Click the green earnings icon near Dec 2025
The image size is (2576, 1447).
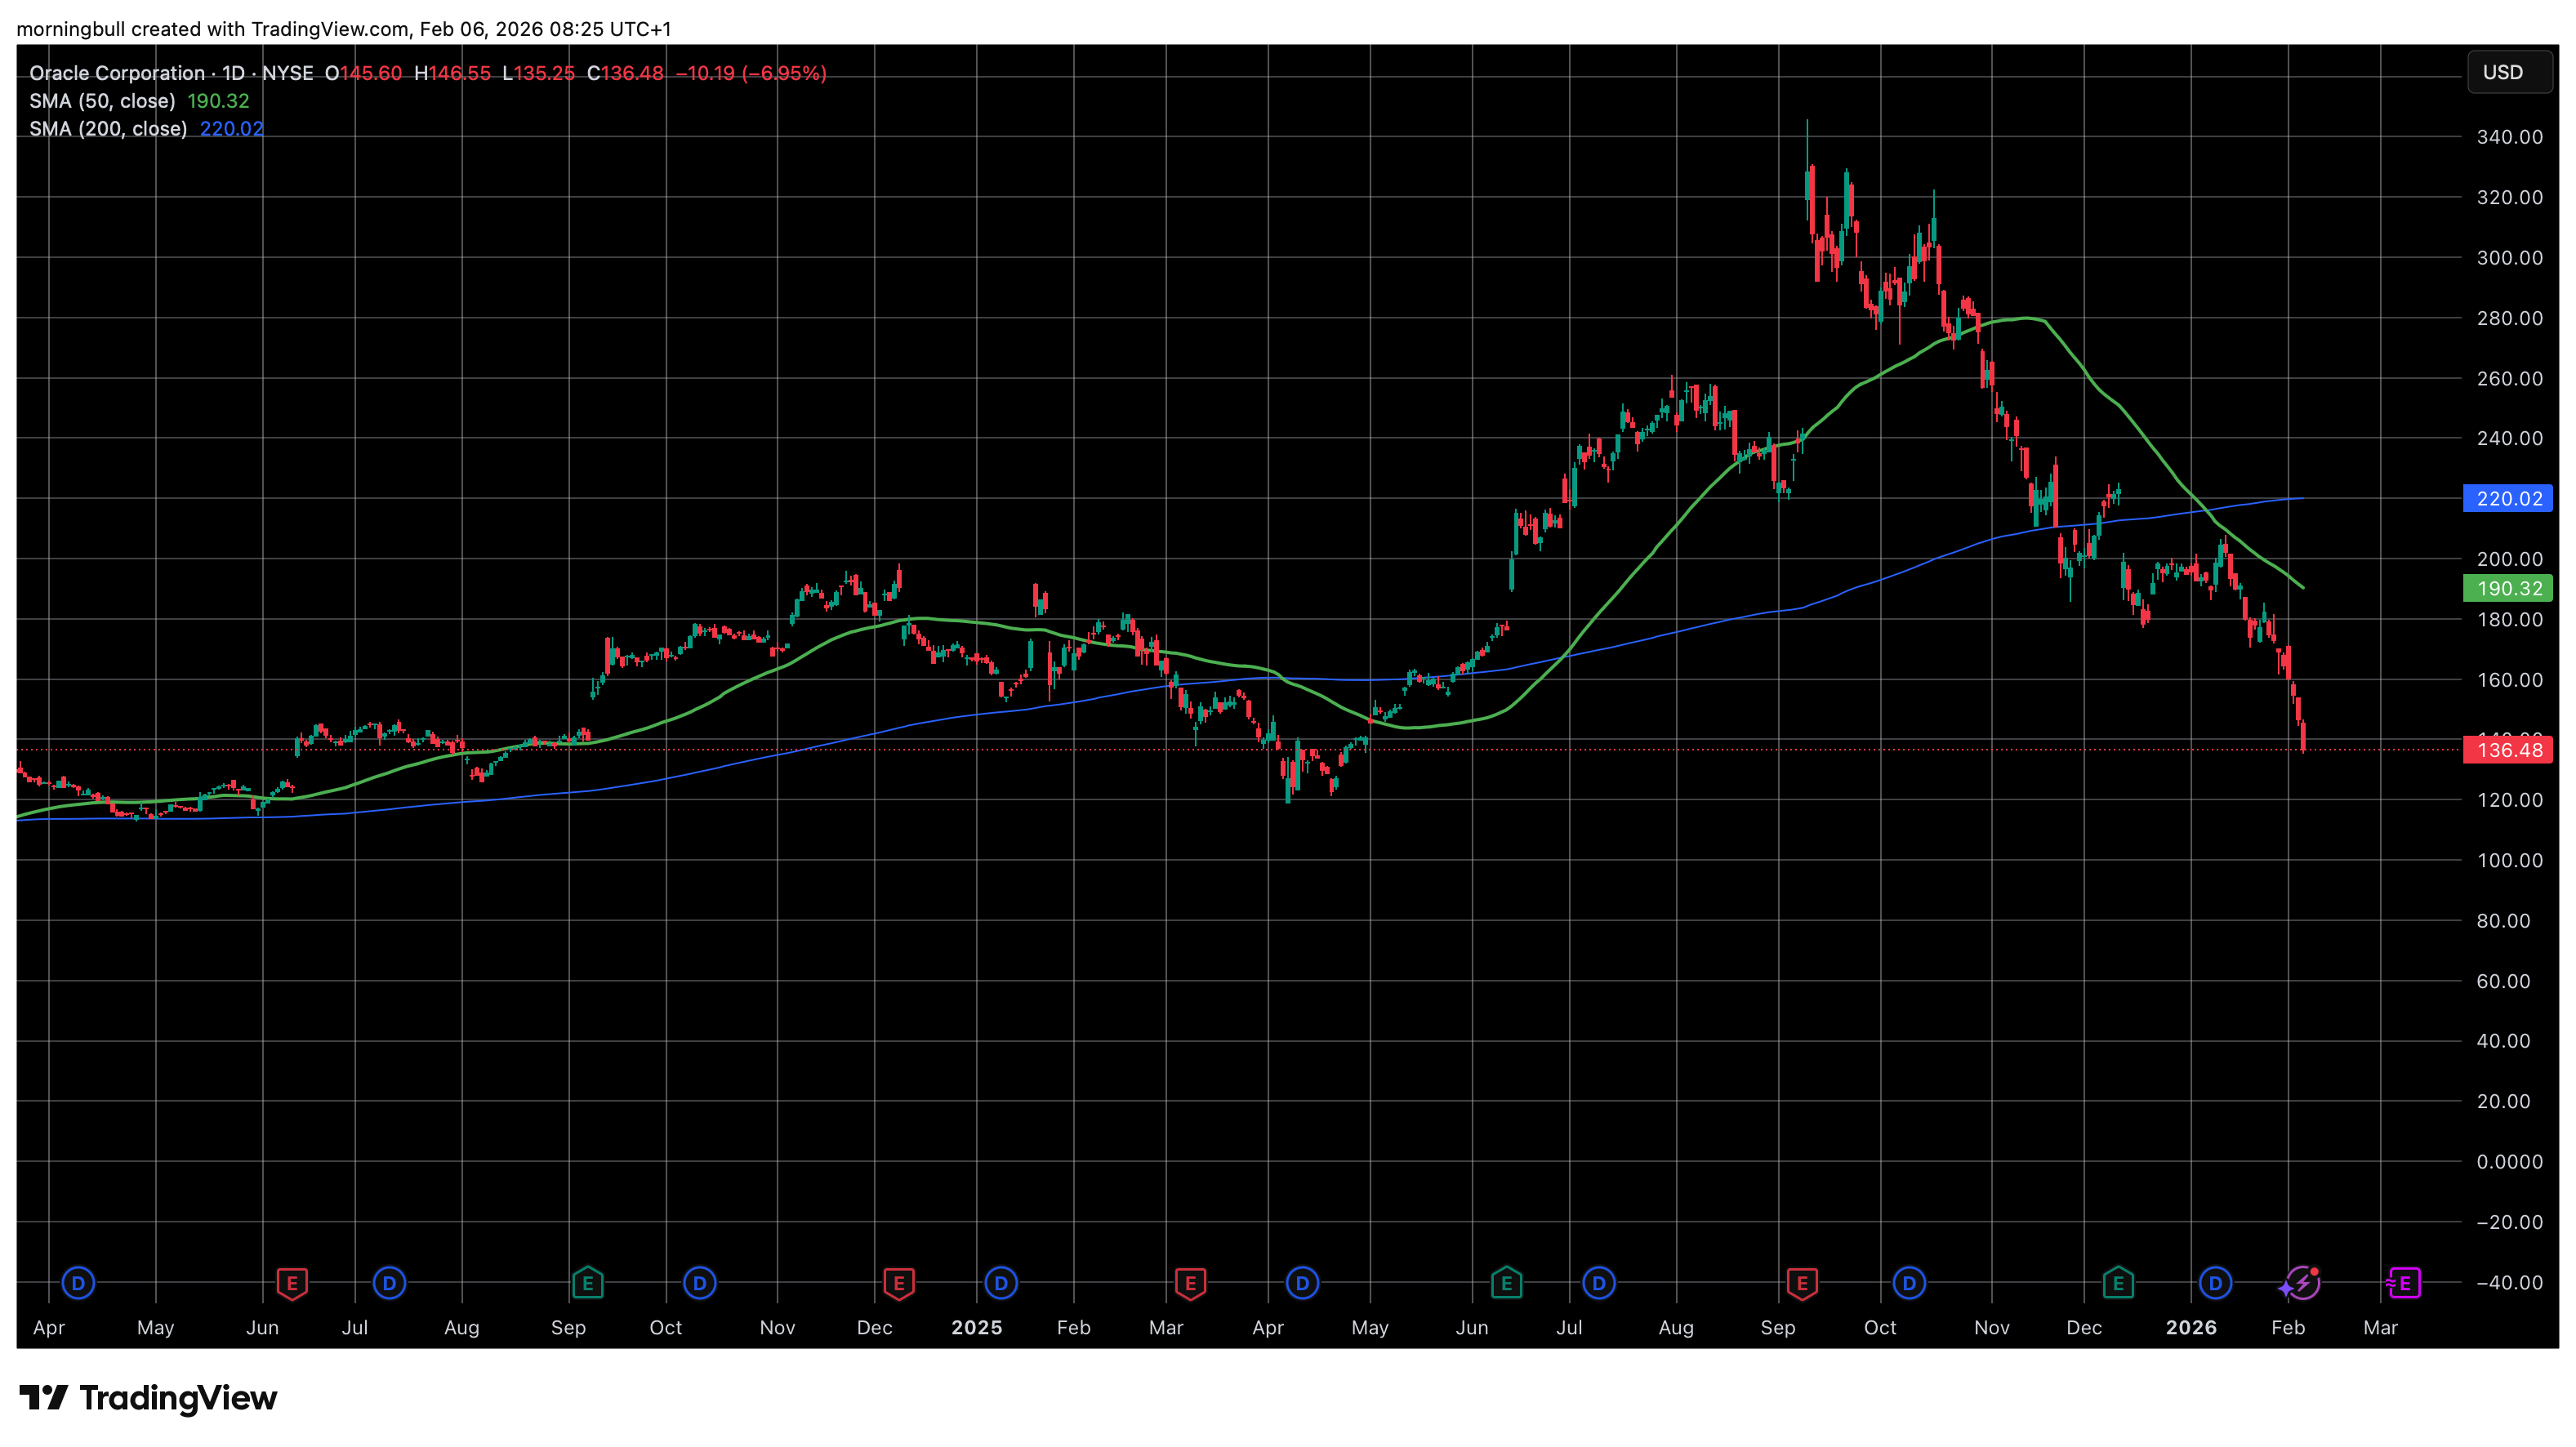(x=2118, y=1282)
